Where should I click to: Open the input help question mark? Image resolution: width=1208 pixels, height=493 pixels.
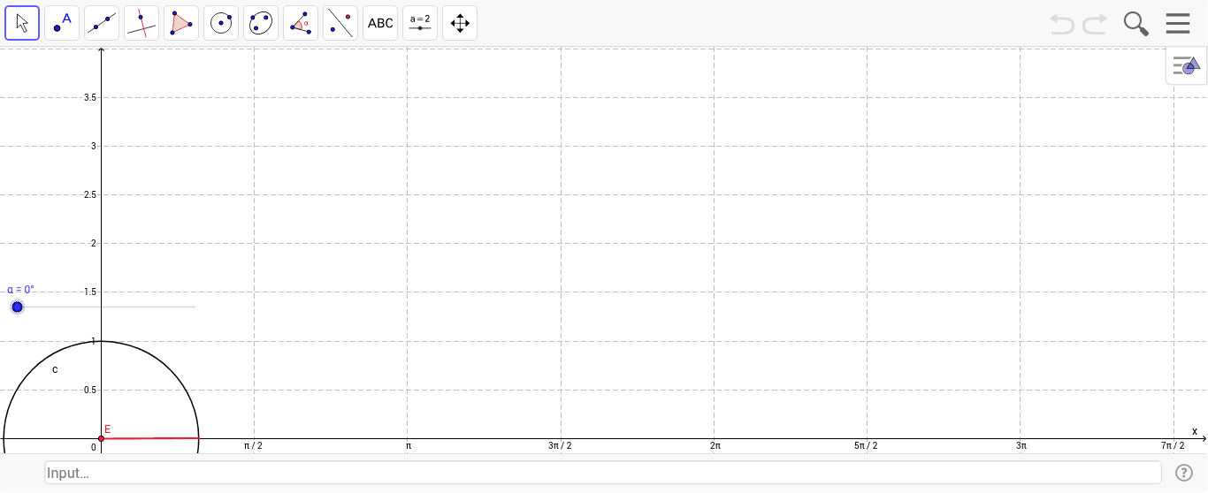1184,473
